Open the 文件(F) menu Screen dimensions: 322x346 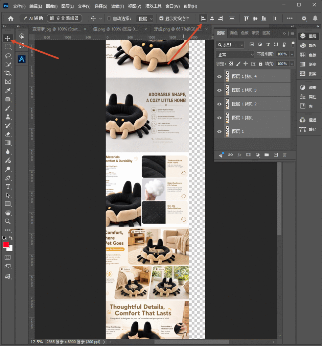pos(19,6)
